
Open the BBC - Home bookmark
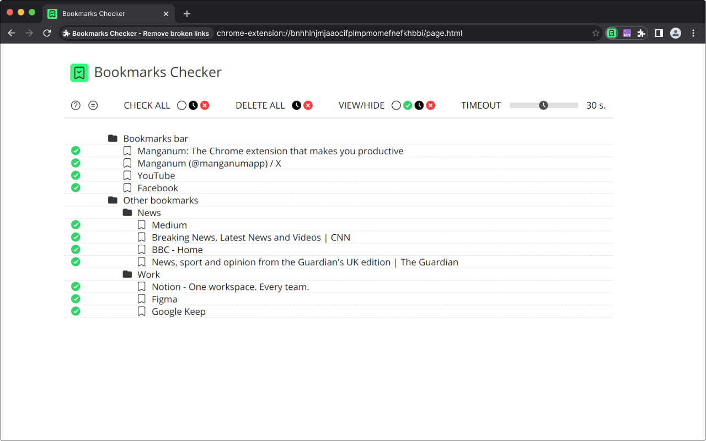(x=177, y=250)
